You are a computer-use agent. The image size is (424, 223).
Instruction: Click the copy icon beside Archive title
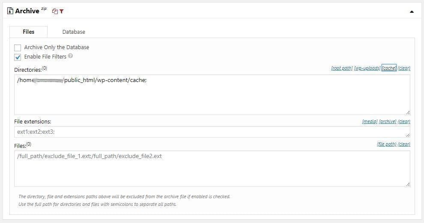pyautogui.click(x=55, y=12)
